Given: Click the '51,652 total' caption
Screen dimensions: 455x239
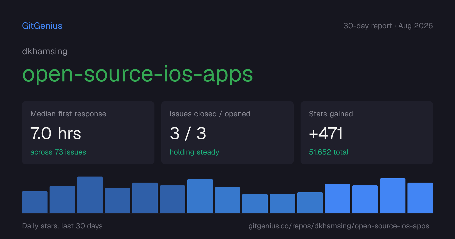Looking at the screenshot, I should 329,152.
